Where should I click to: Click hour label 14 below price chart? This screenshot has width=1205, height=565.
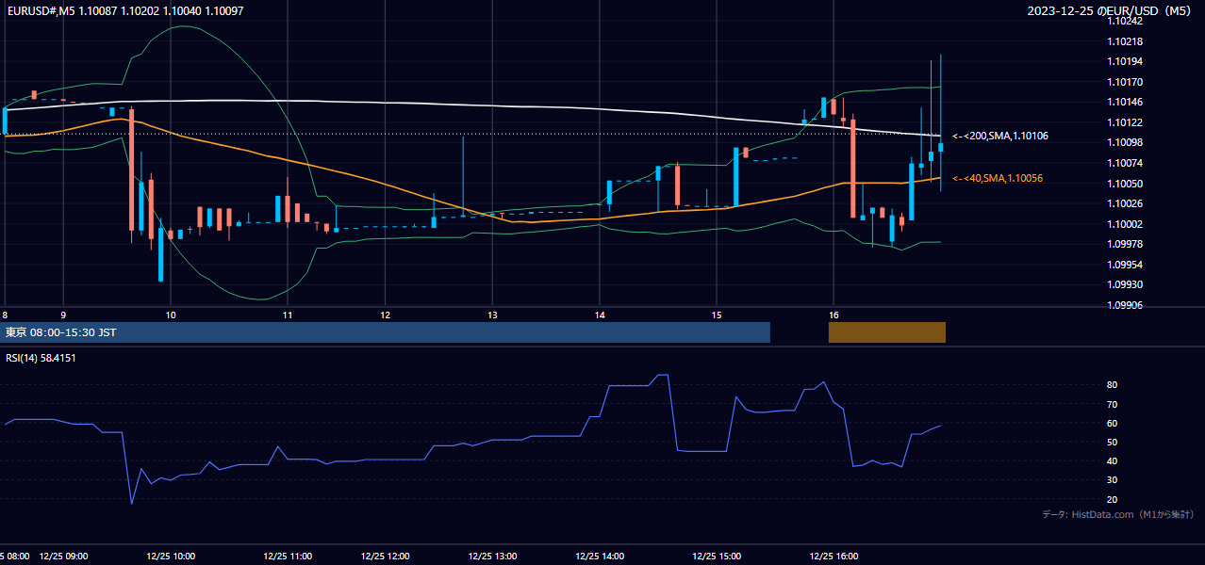[600, 315]
